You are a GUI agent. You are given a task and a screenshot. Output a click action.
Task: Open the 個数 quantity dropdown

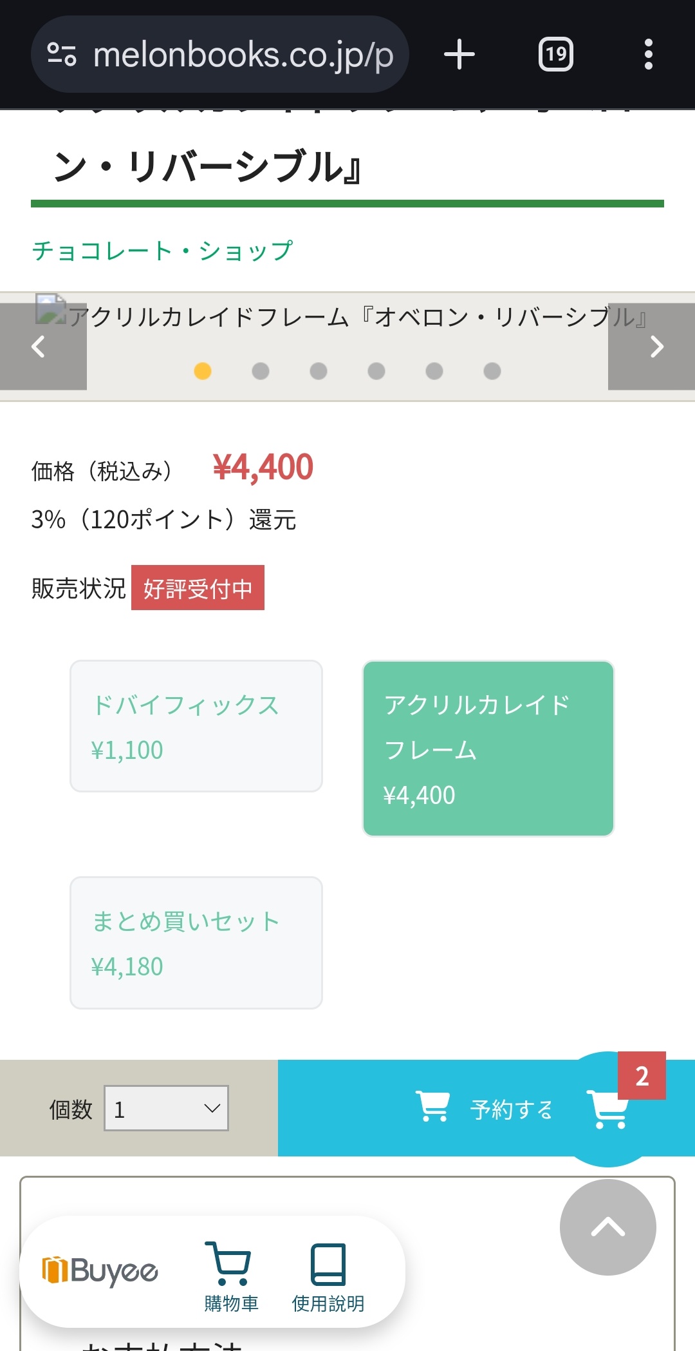(x=166, y=1108)
